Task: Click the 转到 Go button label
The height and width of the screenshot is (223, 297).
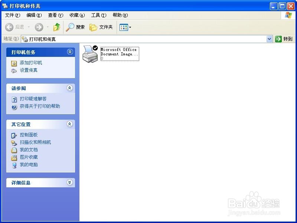Action: [x=288, y=39]
